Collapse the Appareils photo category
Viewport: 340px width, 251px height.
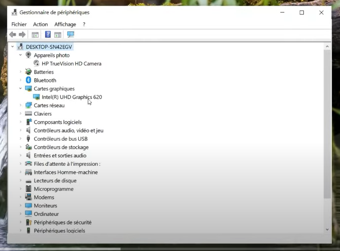[21, 55]
